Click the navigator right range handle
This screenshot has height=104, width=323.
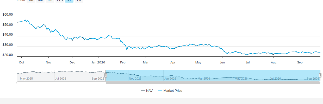[x=320, y=75]
